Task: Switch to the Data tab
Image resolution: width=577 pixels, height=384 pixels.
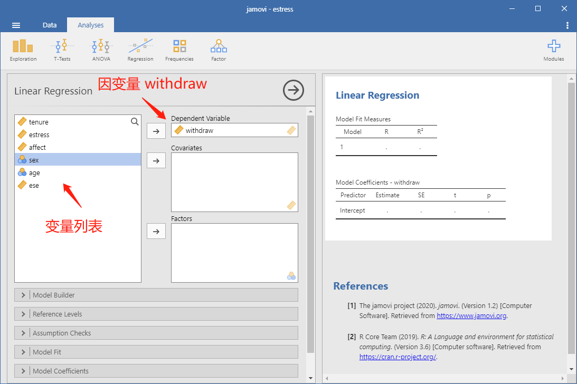Action: [x=49, y=25]
